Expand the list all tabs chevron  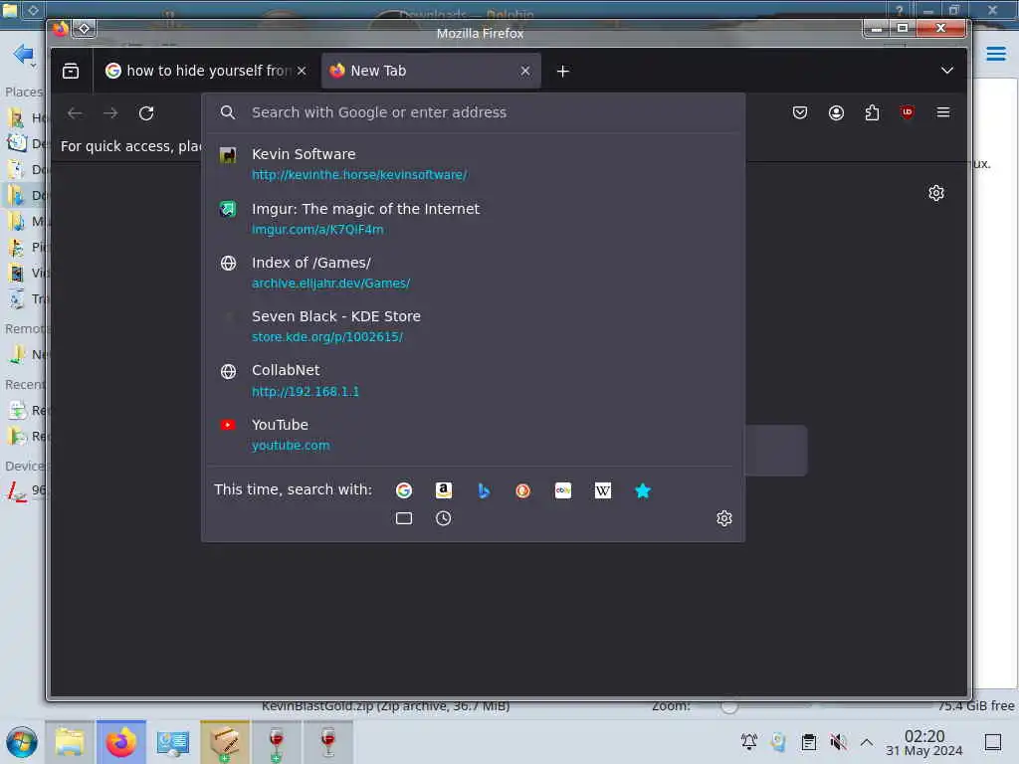pos(947,71)
